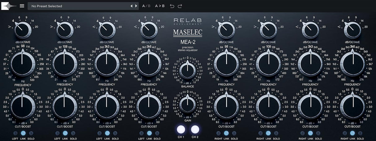The height and width of the screenshot is (141, 376).
Task: Click the leftmost 98 Hz FREQUENCY knob
Action: pyautogui.click(x=22, y=64)
